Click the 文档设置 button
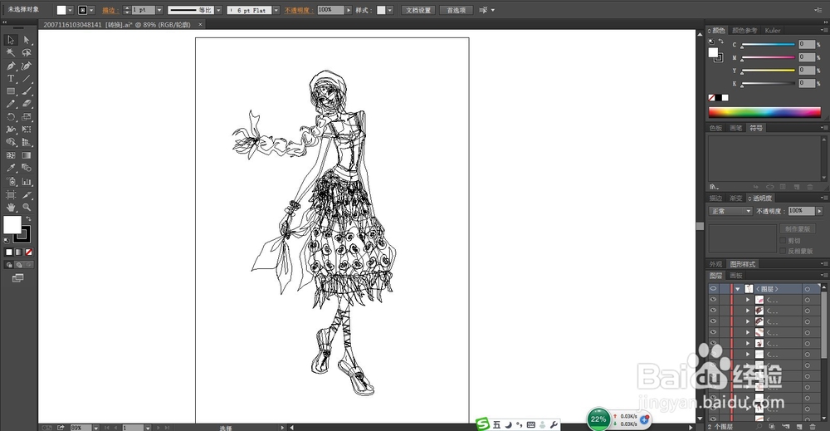 coord(418,10)
